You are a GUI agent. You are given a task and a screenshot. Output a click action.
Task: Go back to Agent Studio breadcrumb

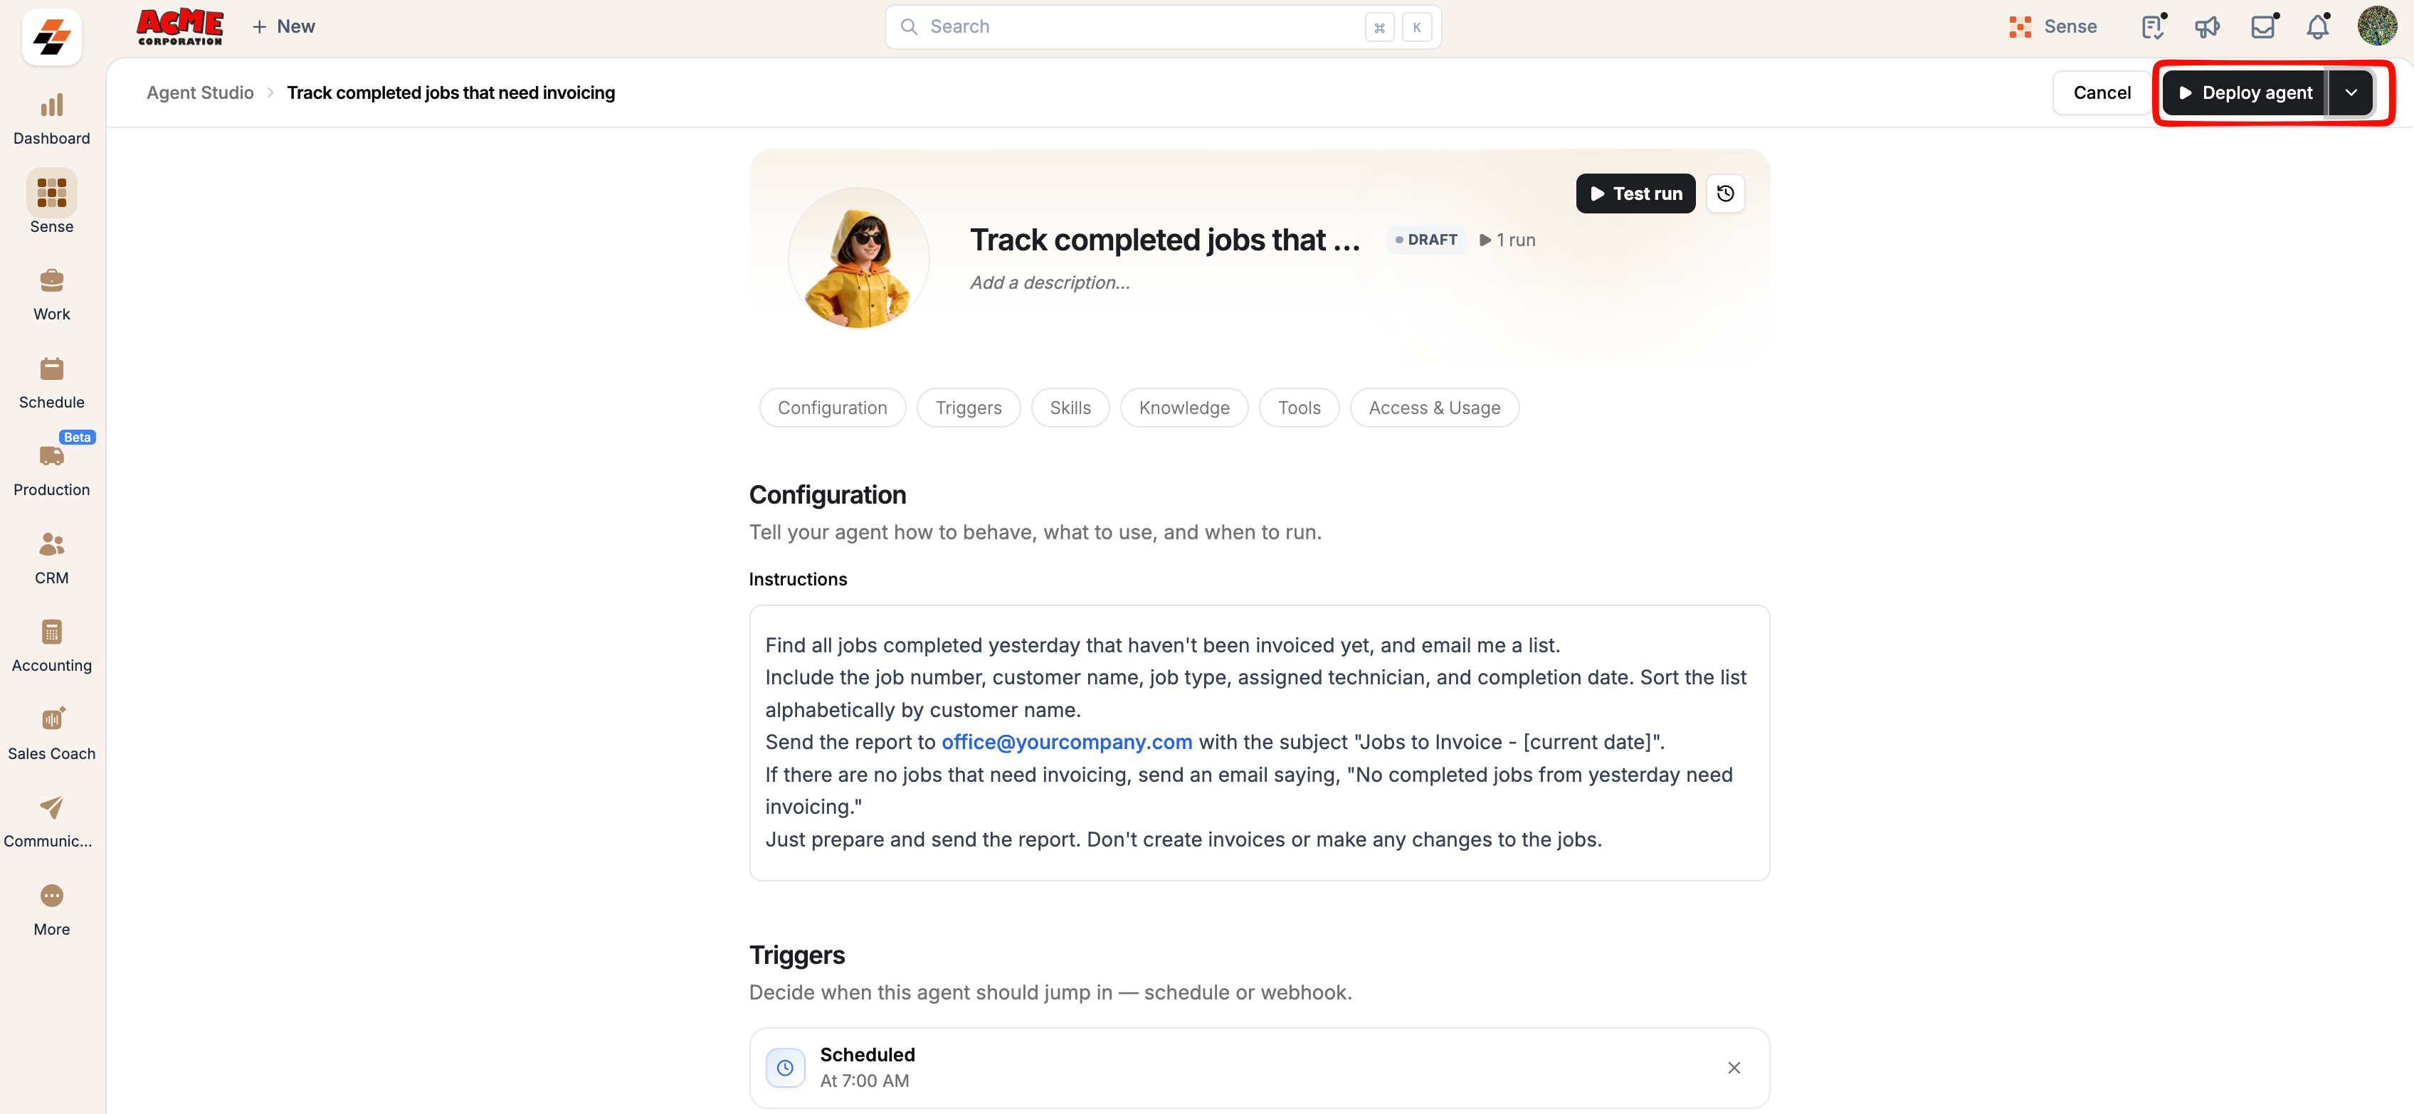click(x=199, y=92)
